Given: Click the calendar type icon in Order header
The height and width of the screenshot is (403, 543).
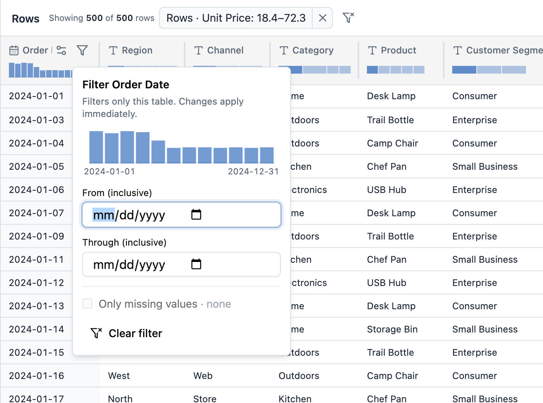Looking at the screenshot, I should (x=14, y=50).
